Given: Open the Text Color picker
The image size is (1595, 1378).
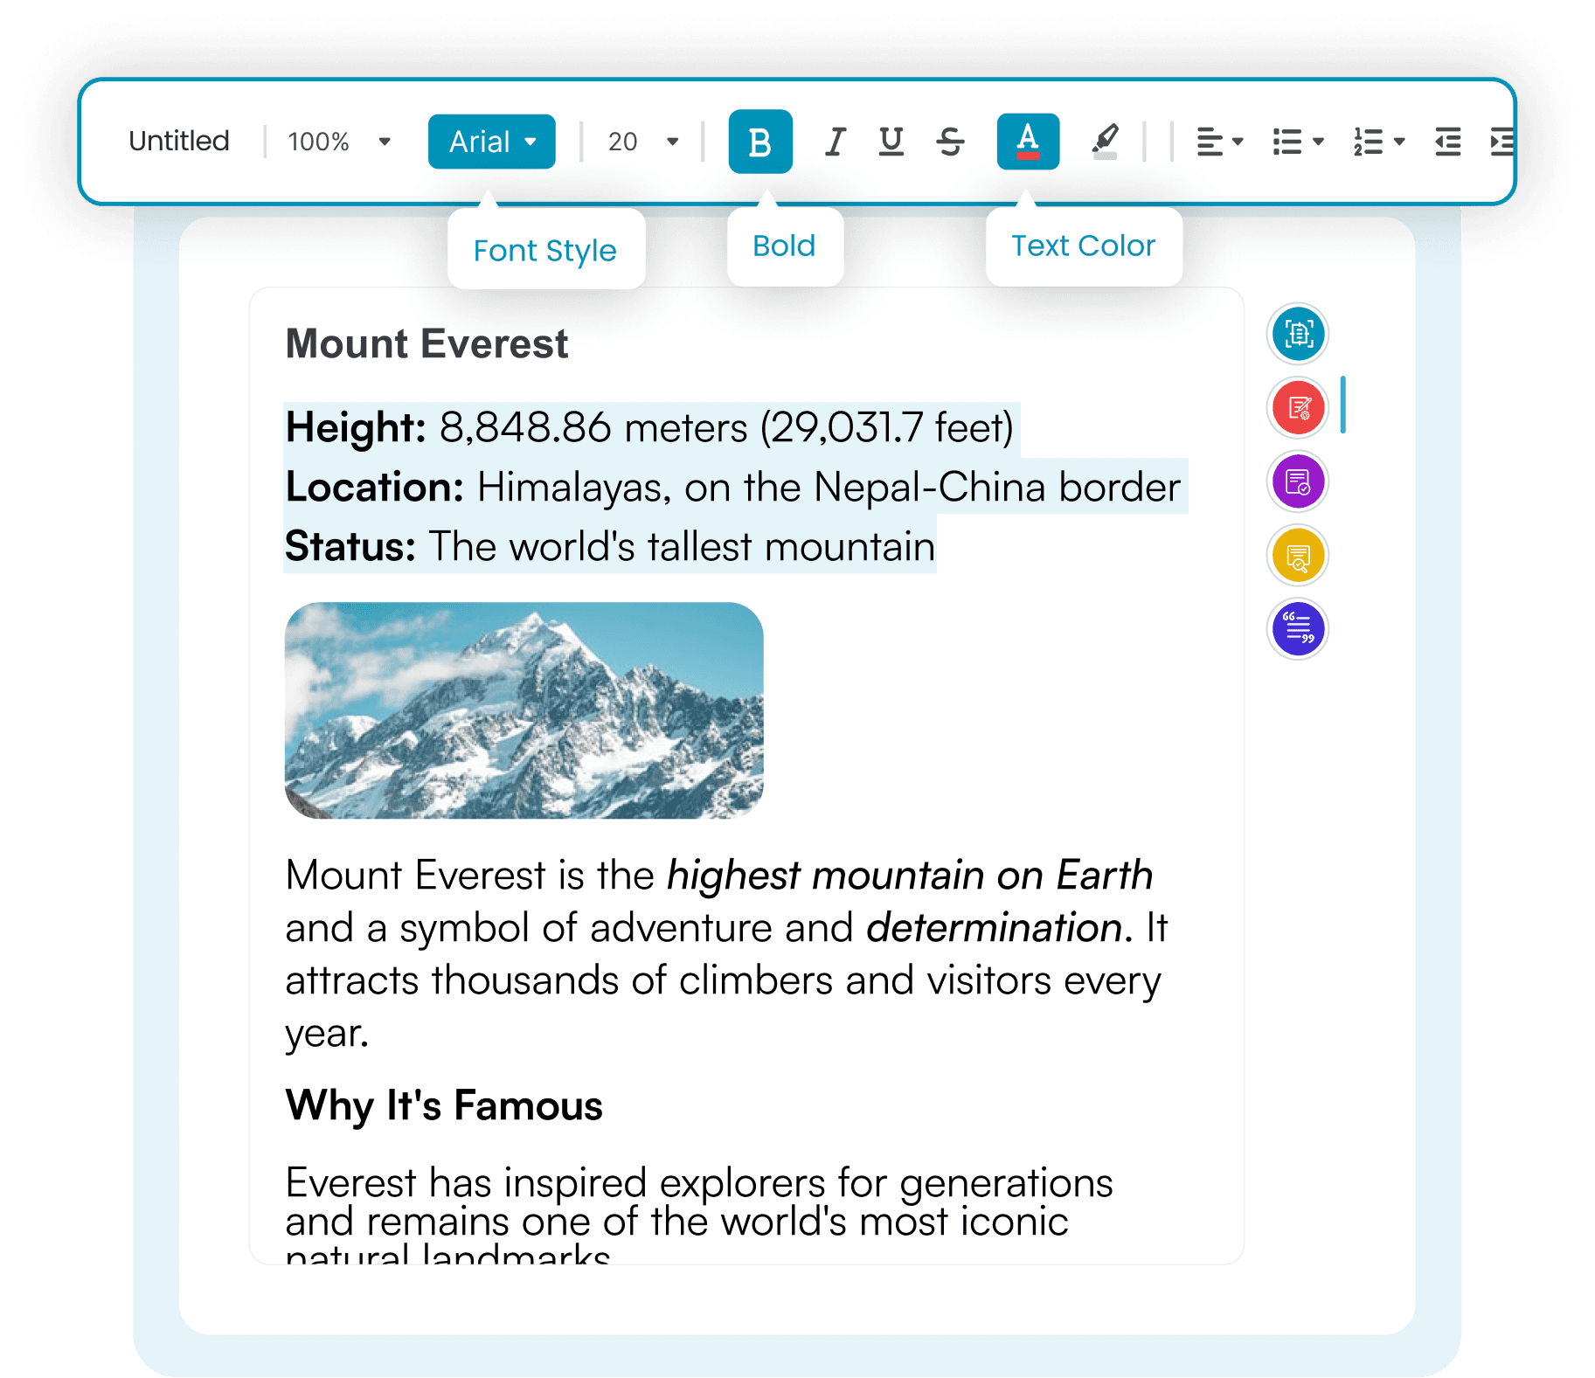Looking at the screenshot, I should (x=1028, y=142).
